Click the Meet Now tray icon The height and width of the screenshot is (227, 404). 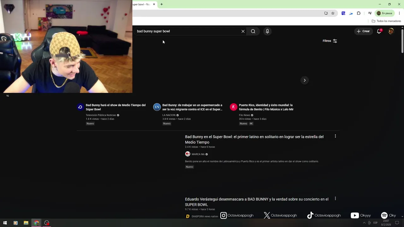pos(369,223)
